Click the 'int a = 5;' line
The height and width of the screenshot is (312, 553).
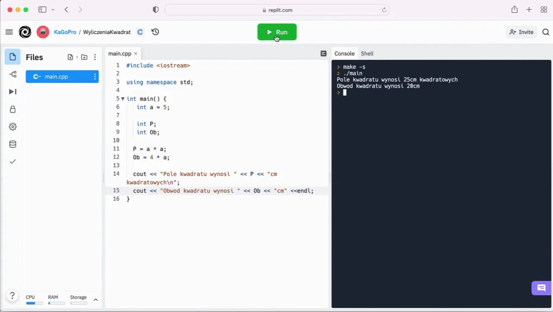pos(153,107)
